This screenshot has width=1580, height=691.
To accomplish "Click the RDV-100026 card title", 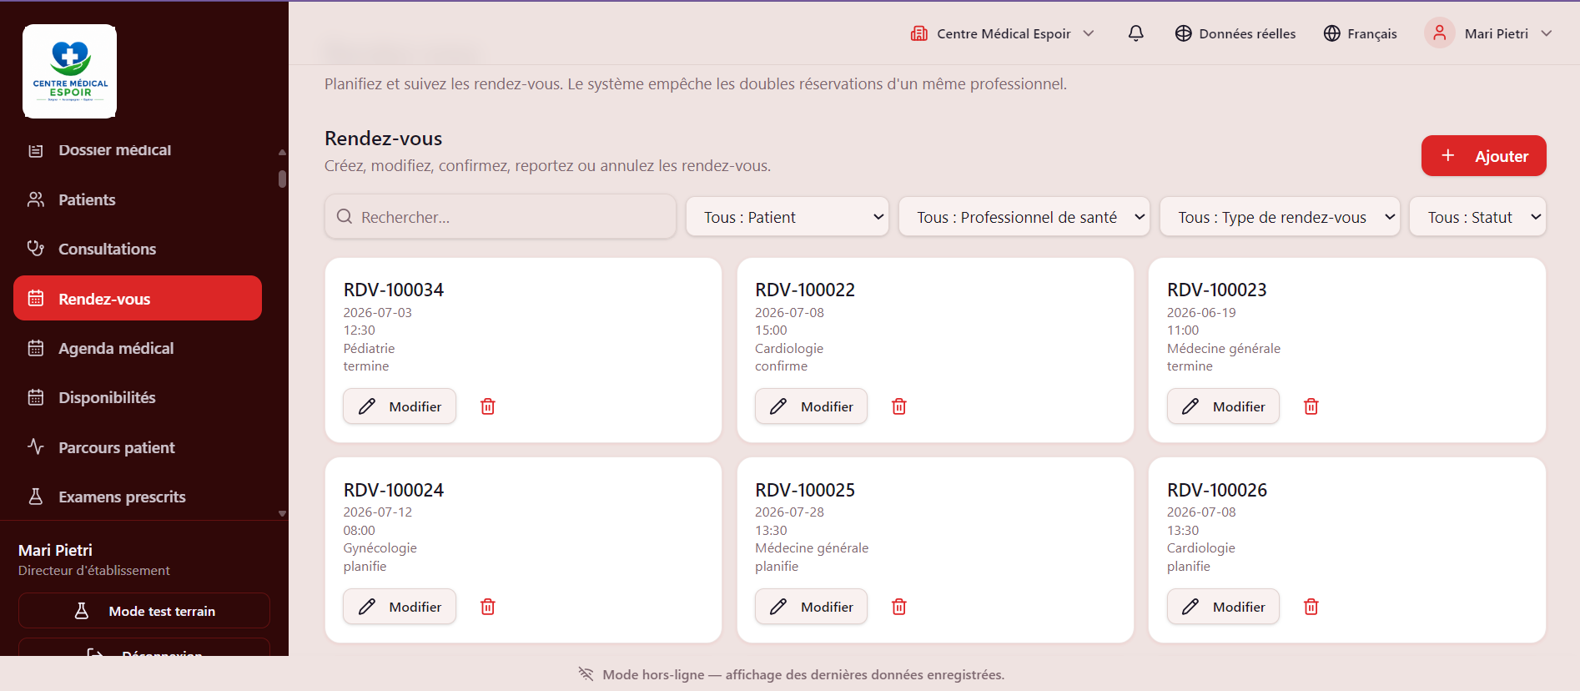I will point(1217,490).
